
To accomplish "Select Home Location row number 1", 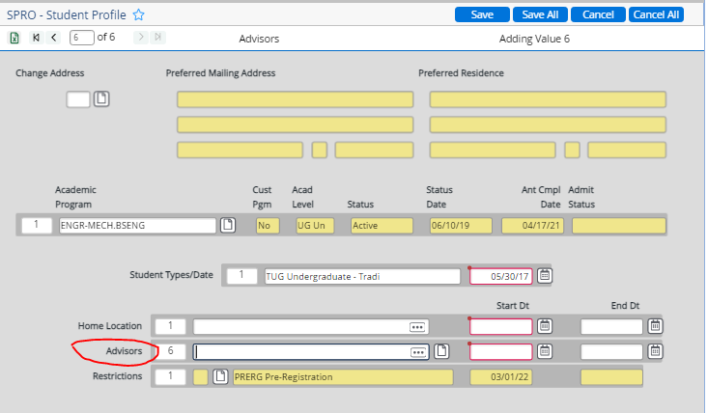I will 171,326.
